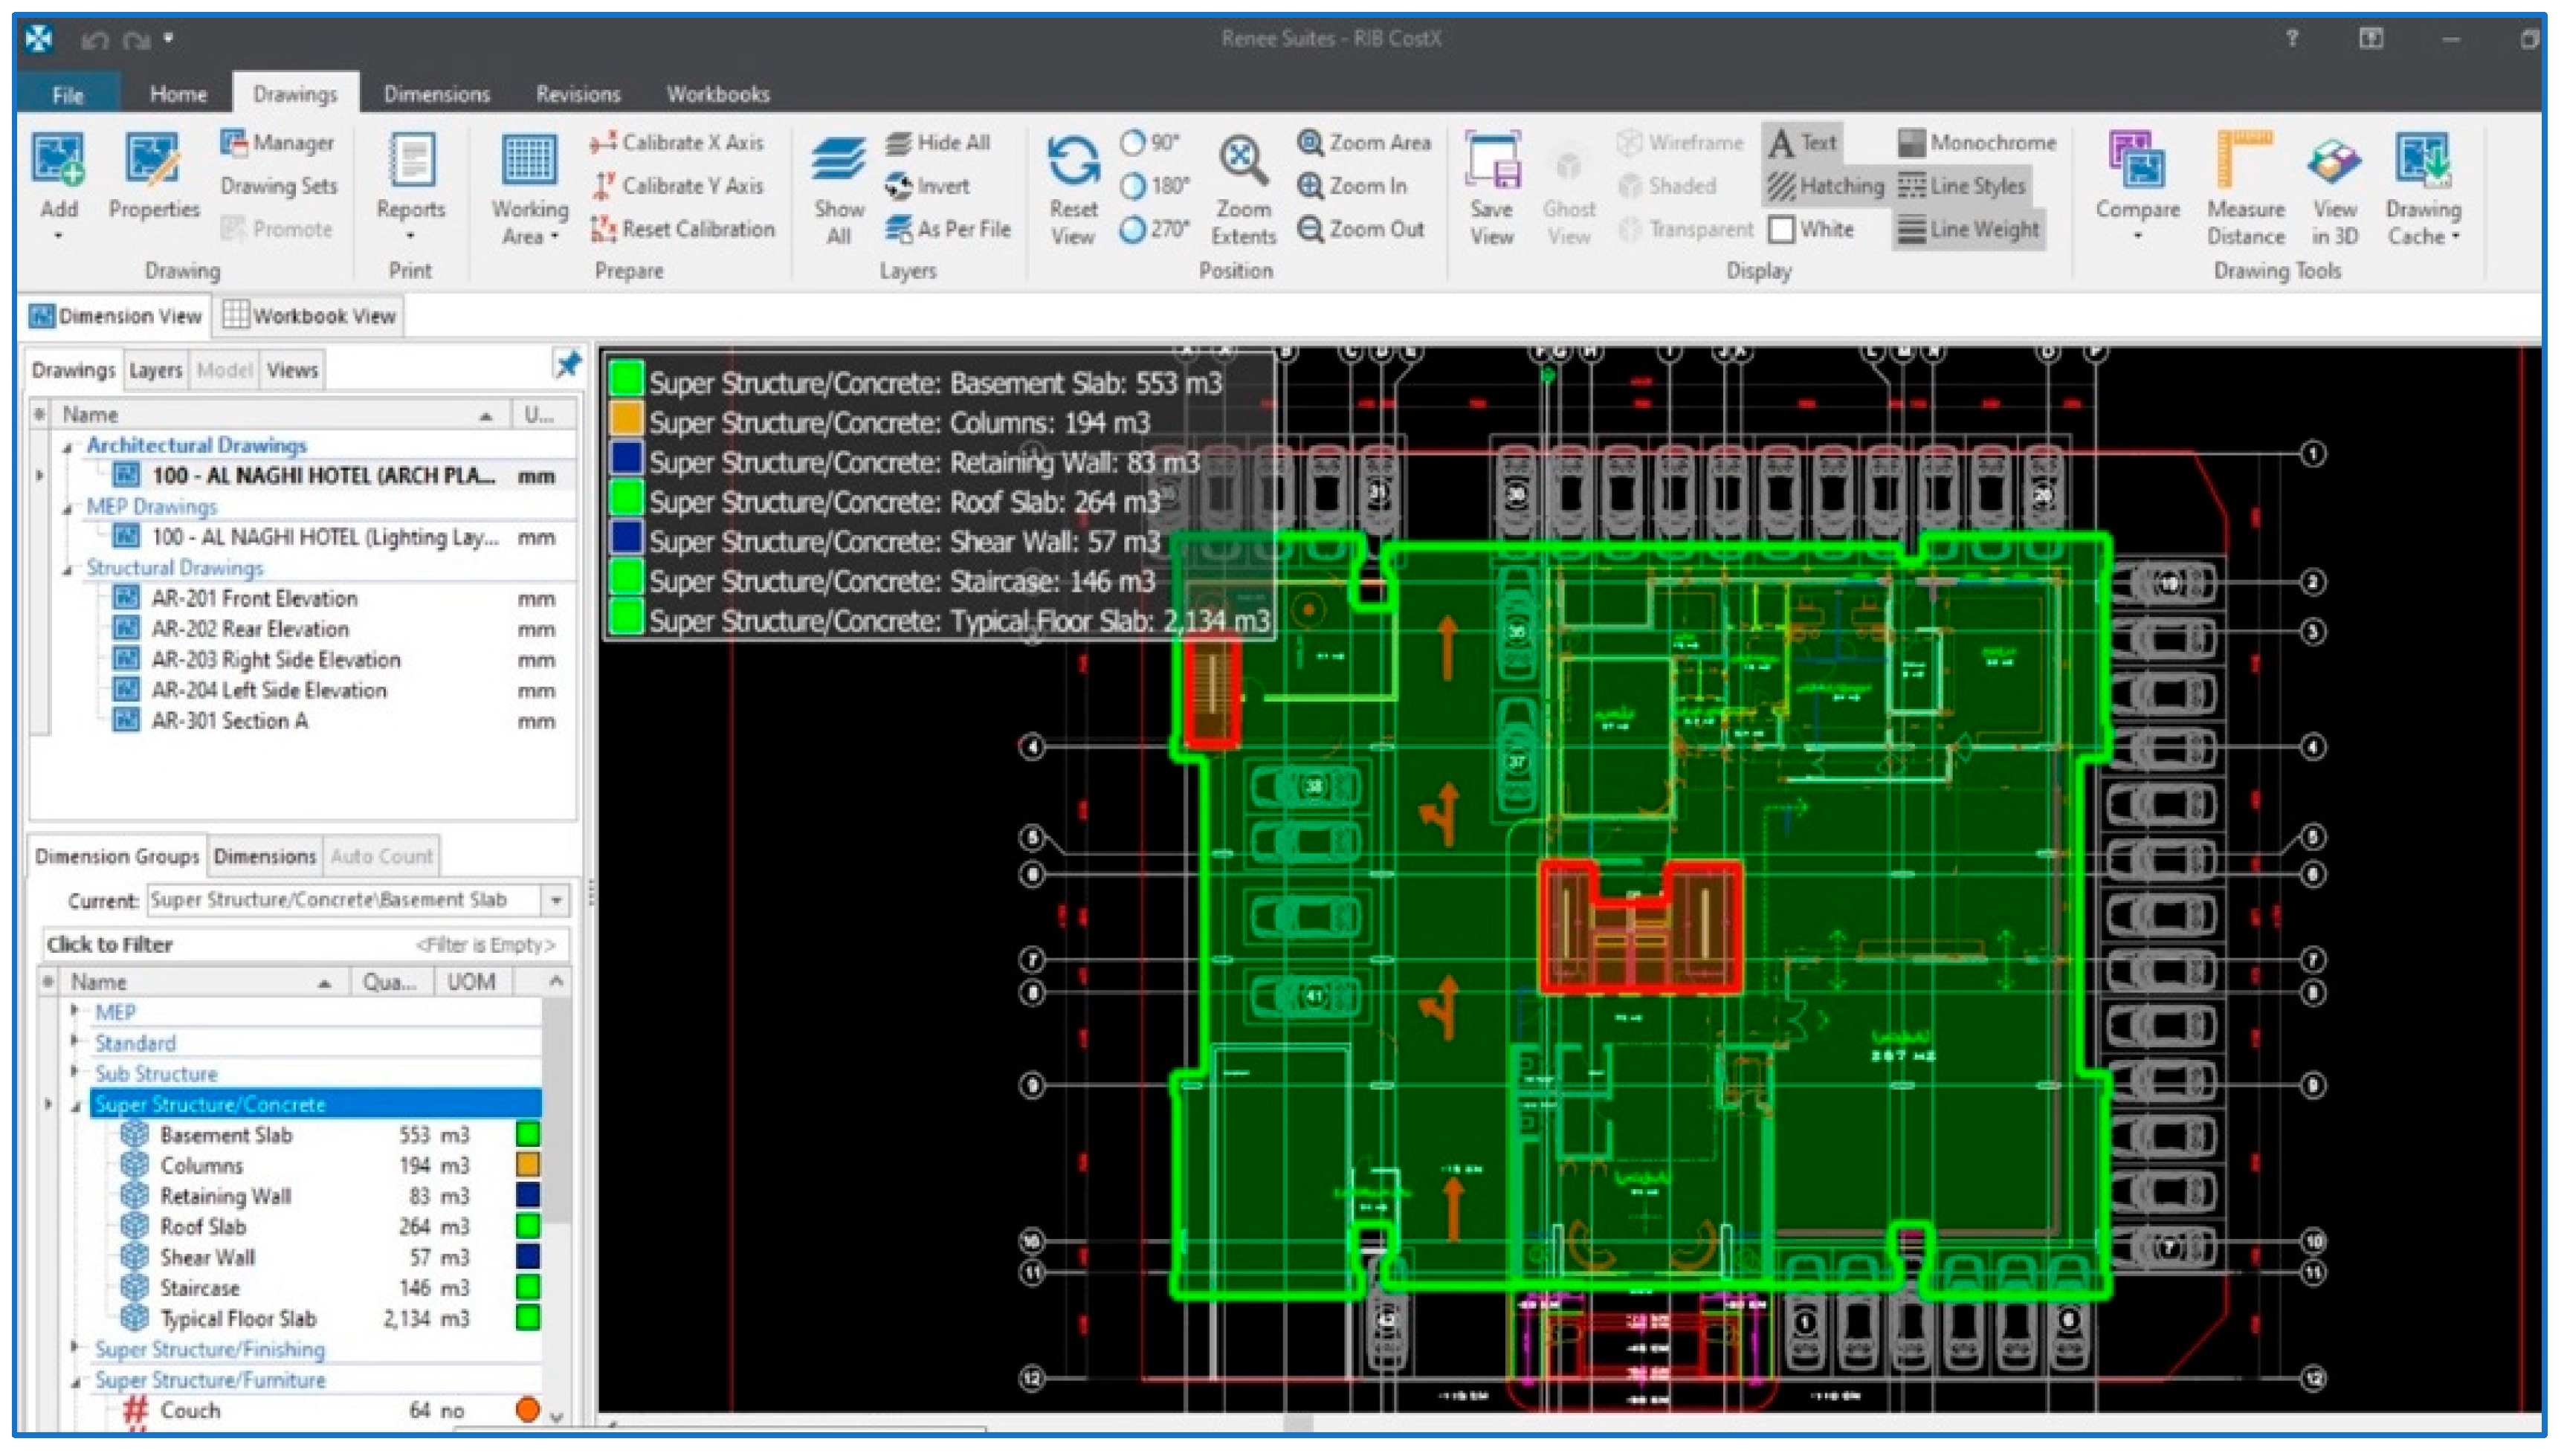
Task: Click the Hide All layers button
Action: [x=937, y=143]
